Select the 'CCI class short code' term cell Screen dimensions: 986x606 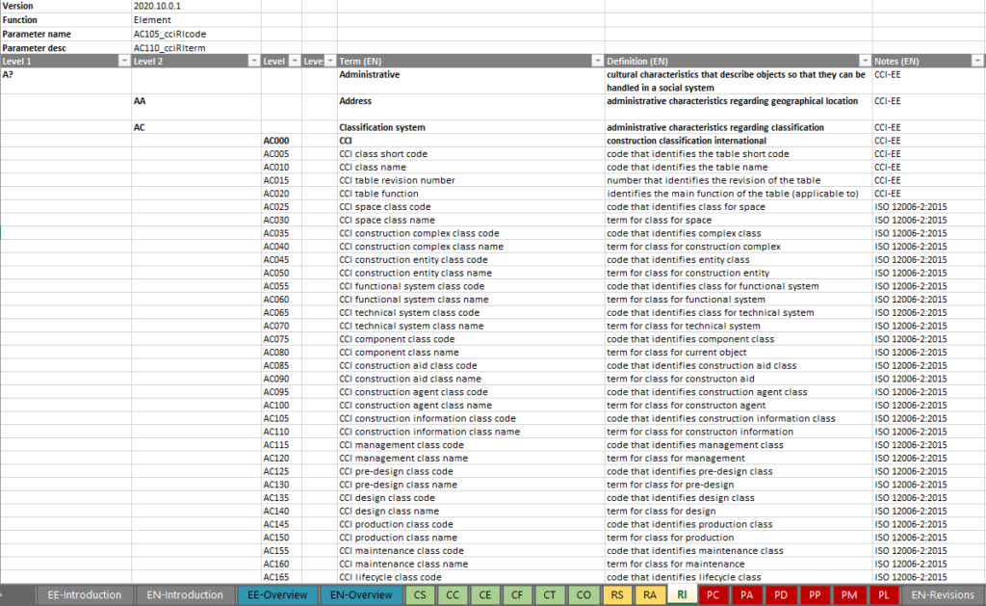coord(471,154)
